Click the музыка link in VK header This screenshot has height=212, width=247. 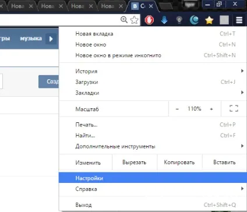click(31, 38)
